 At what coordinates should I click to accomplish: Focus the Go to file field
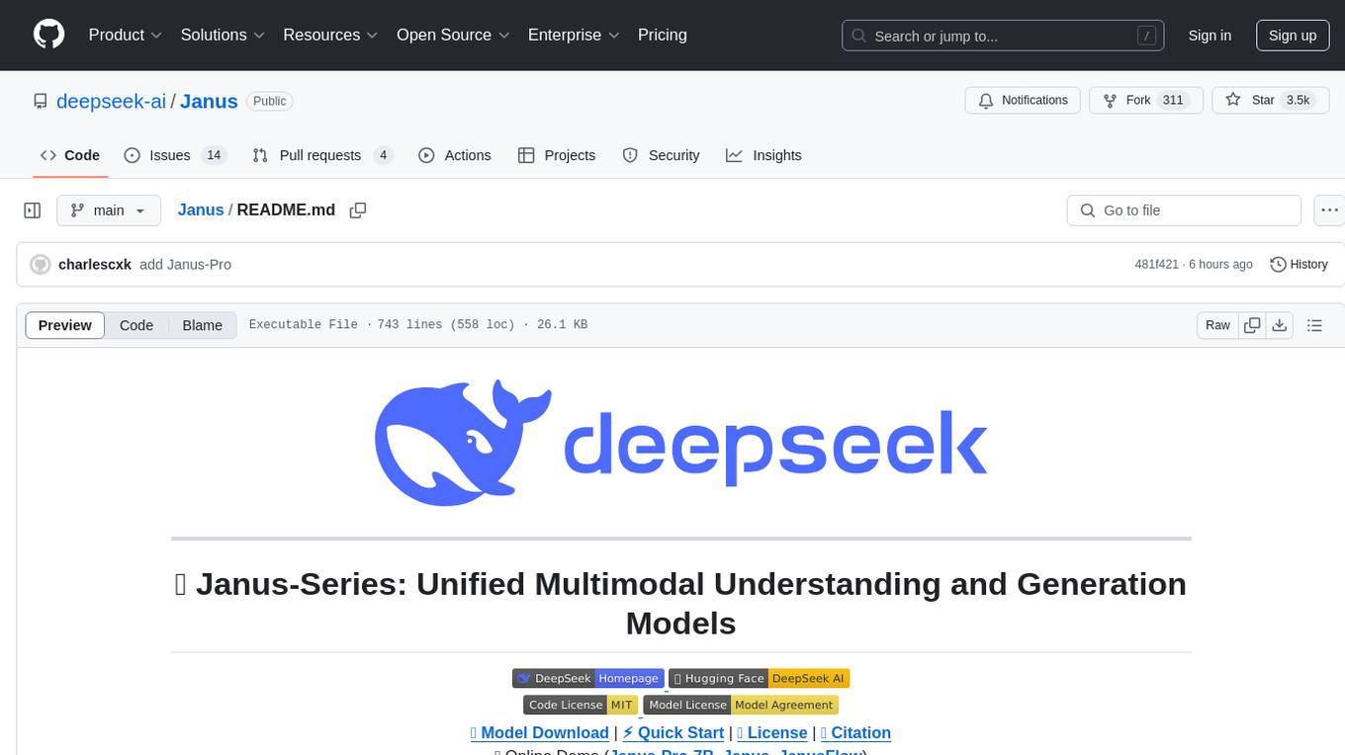tap(1184, 210)
